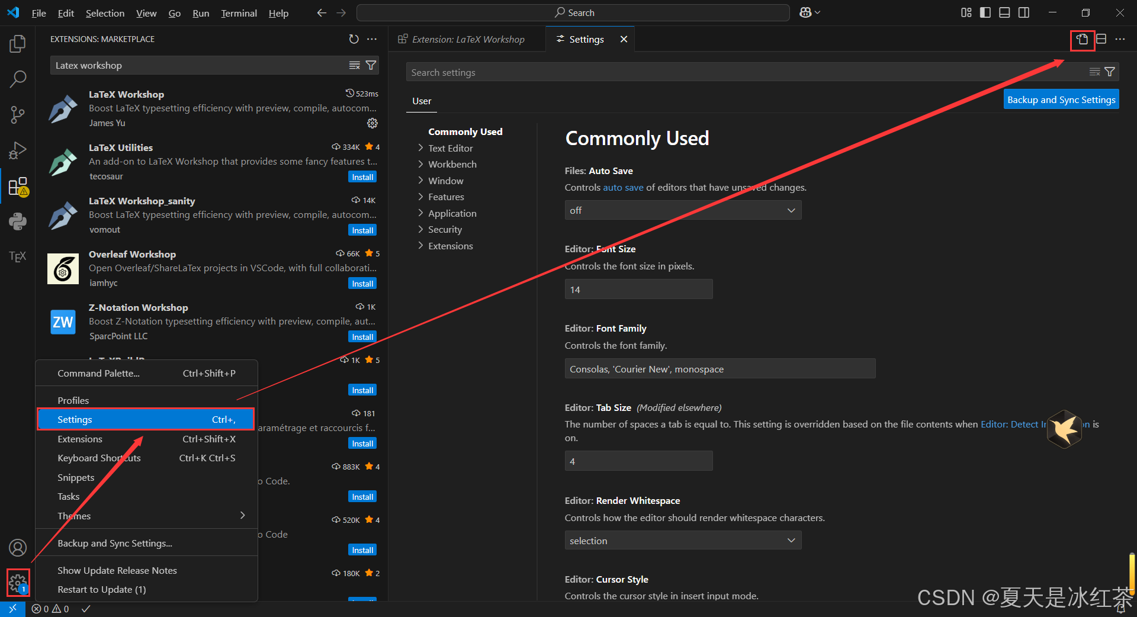Open the Extensions view icon
Screen dimensions: 1137x617
pos(18,187)
